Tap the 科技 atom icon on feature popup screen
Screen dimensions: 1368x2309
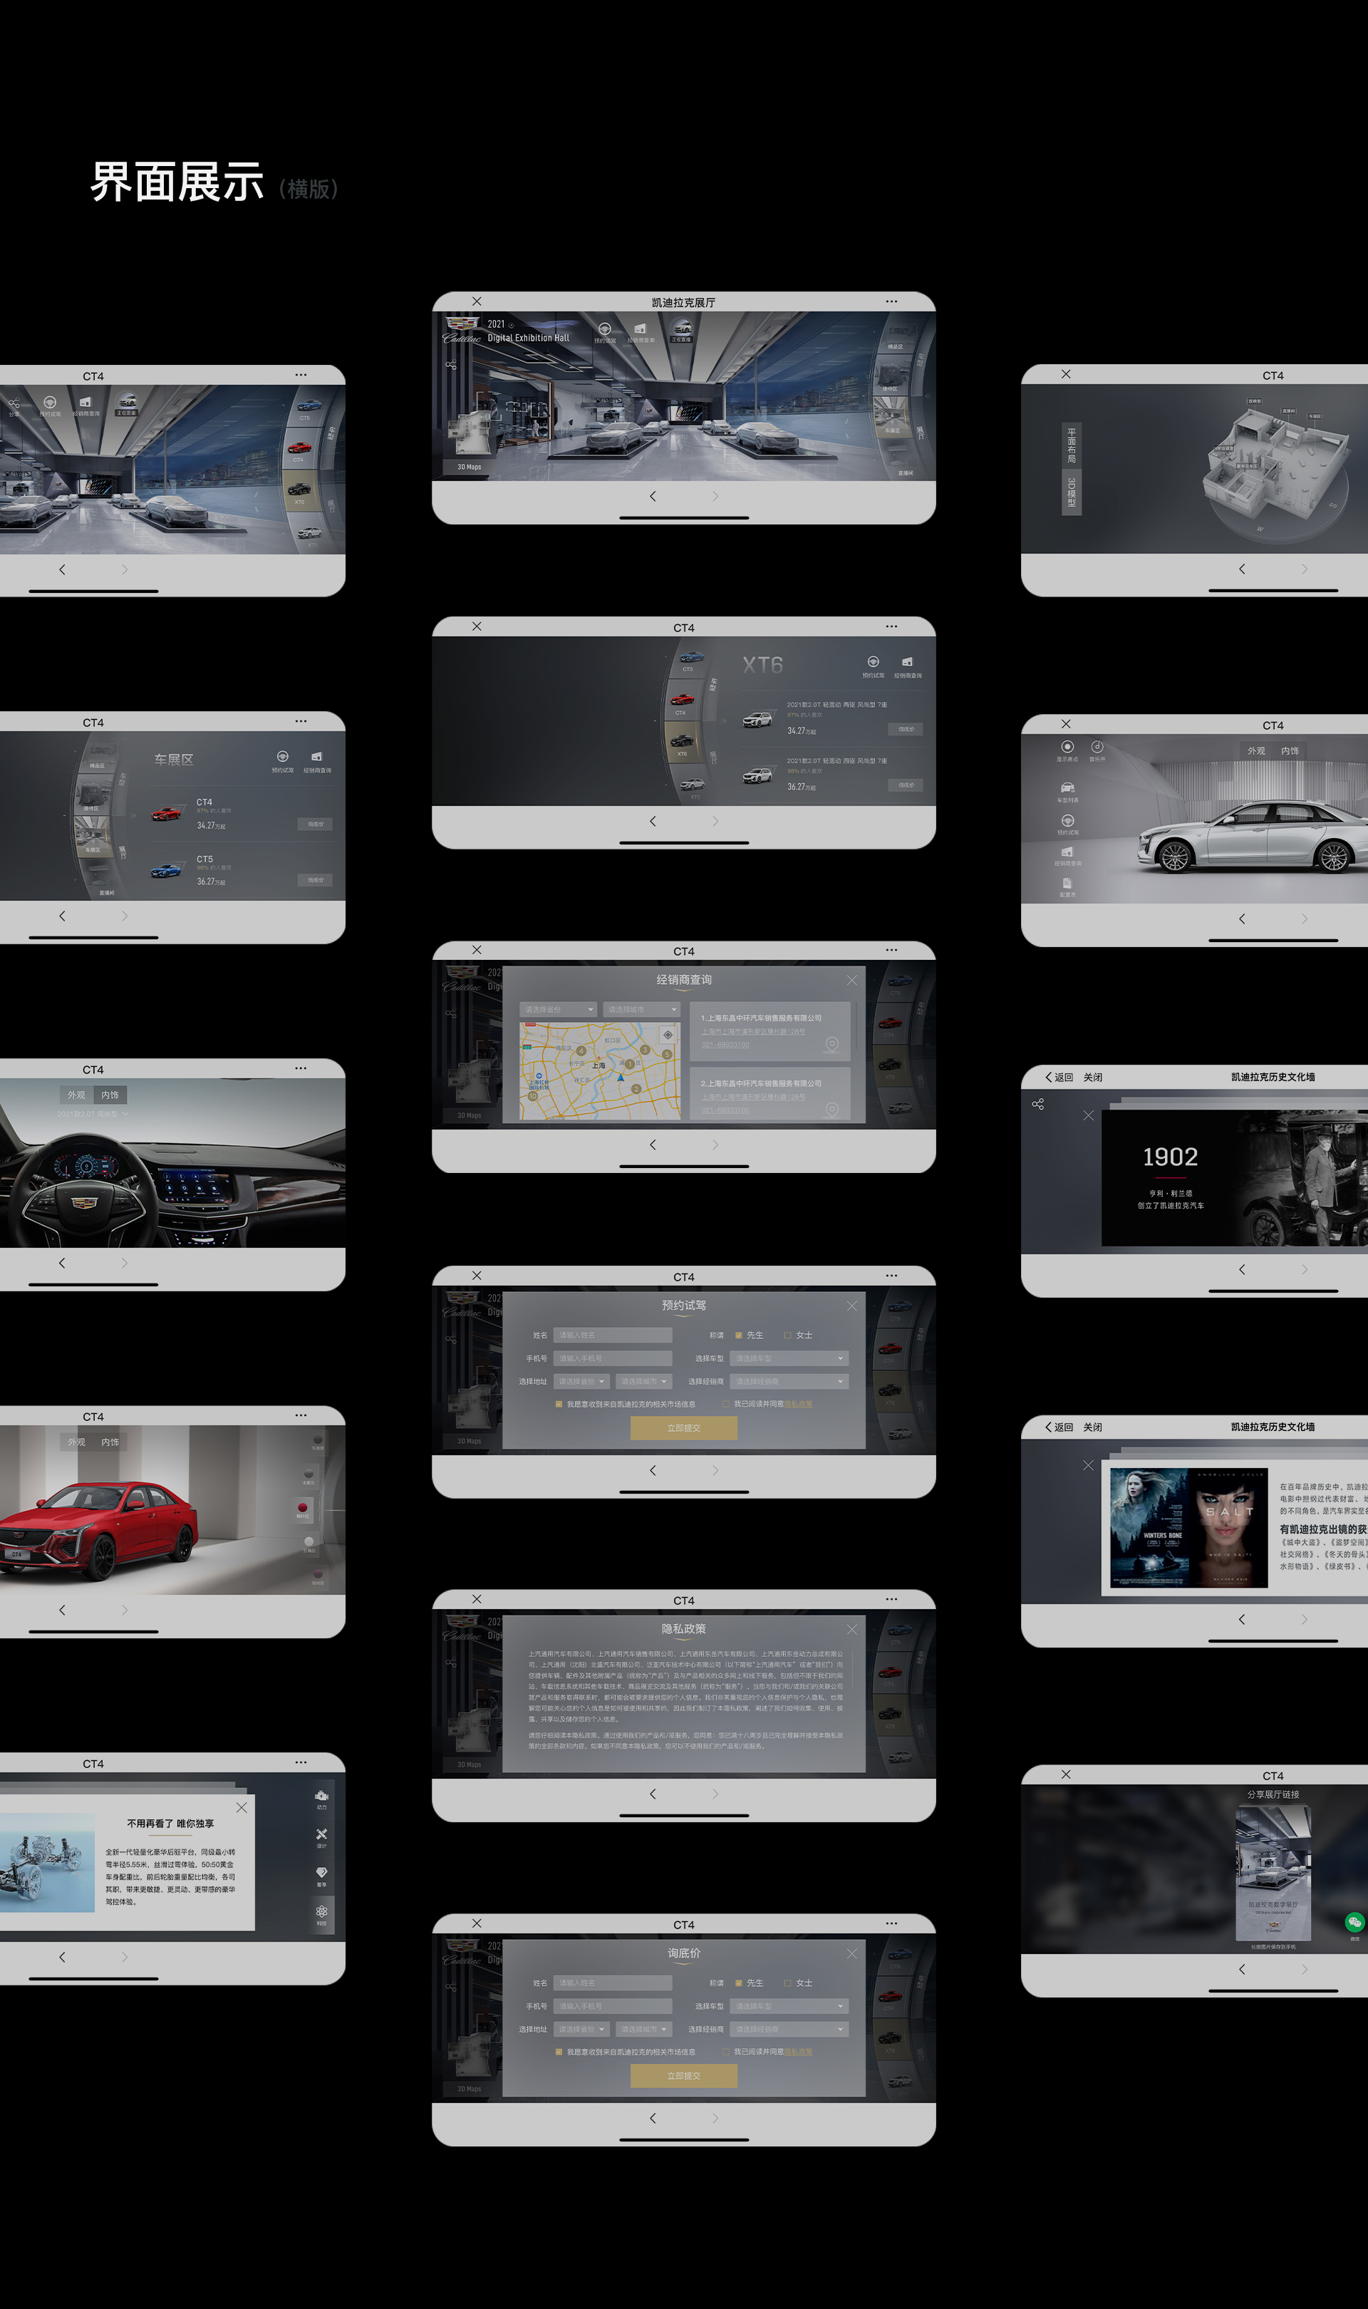[322, 1912]
